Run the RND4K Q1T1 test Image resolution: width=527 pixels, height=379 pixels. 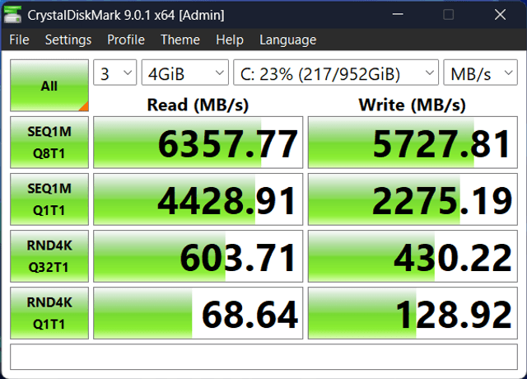(x=49, y=313)
